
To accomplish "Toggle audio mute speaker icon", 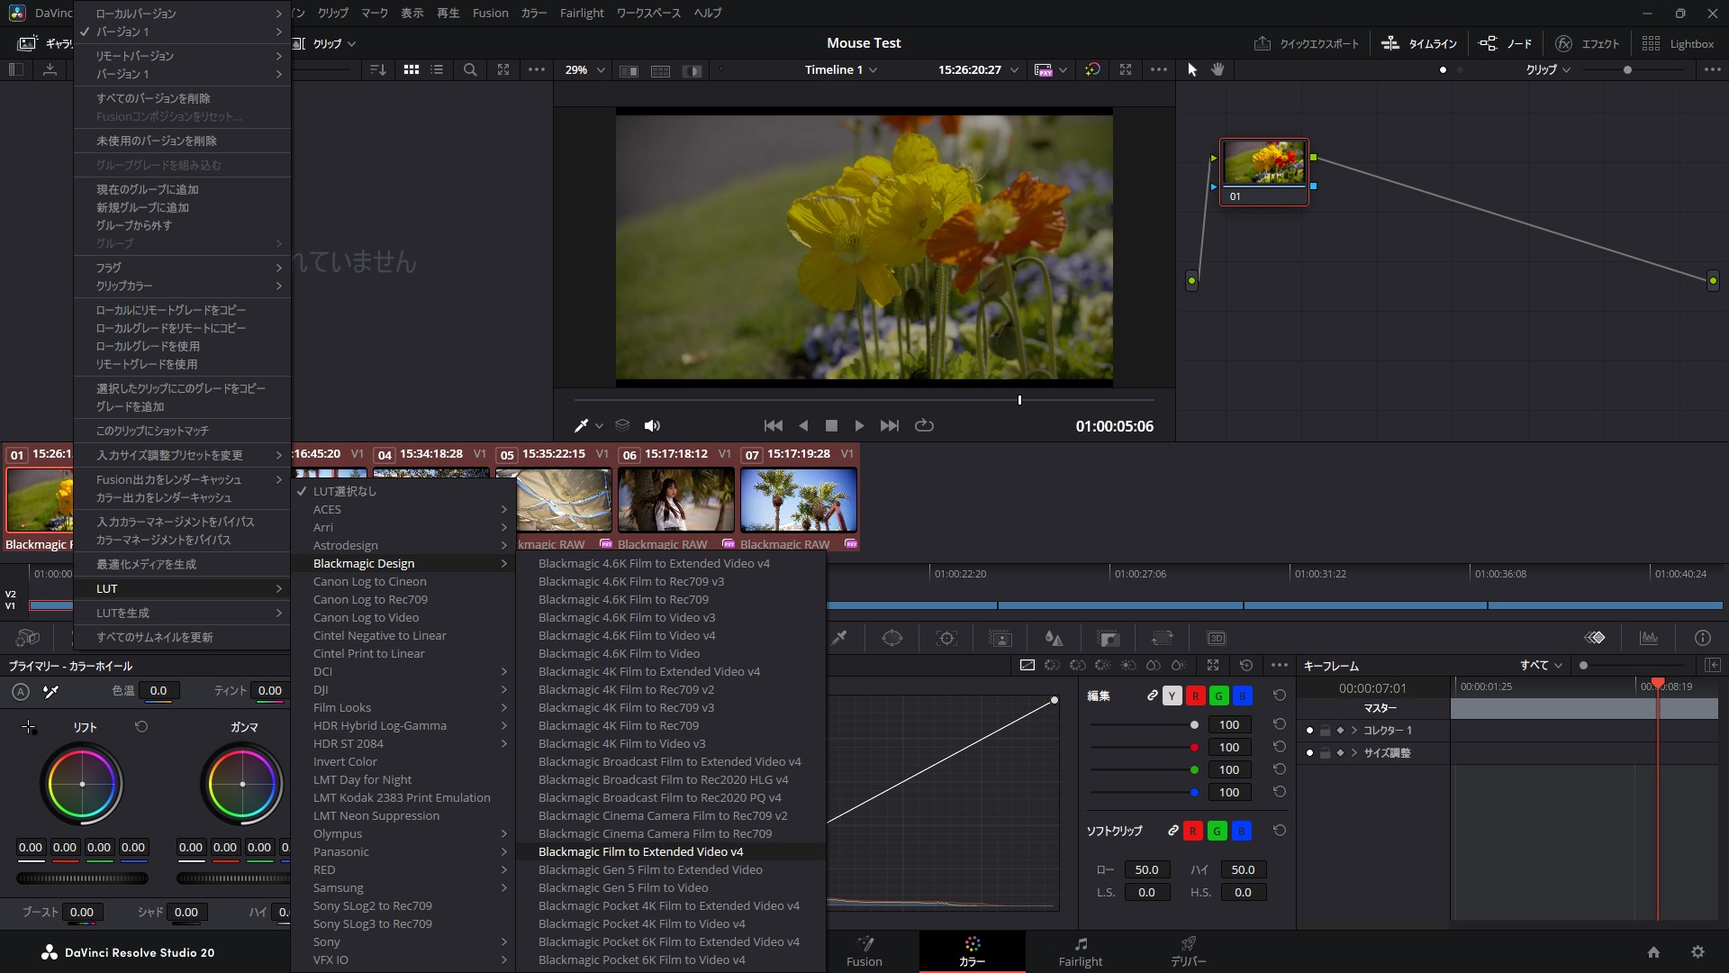I will [x=652, y=425].
